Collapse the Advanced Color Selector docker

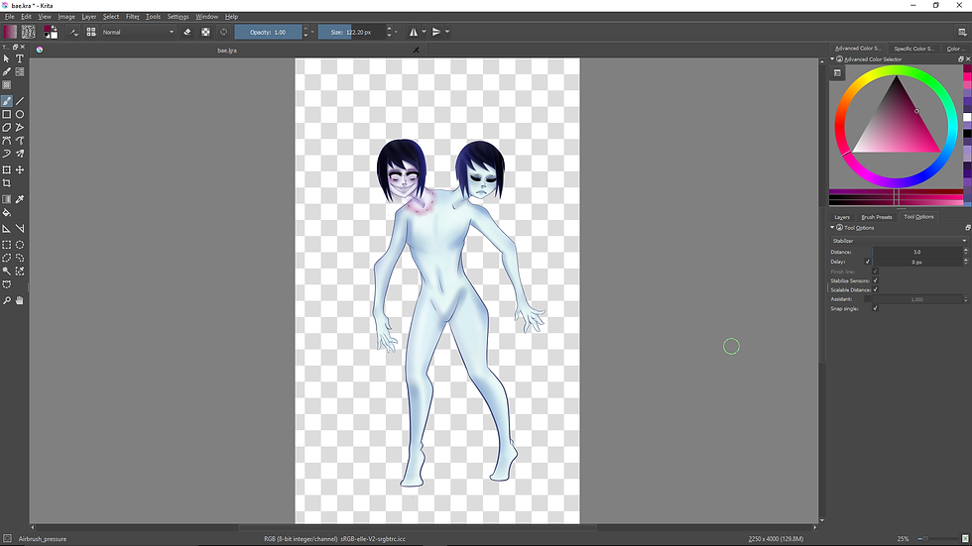(x=832, y=59)
